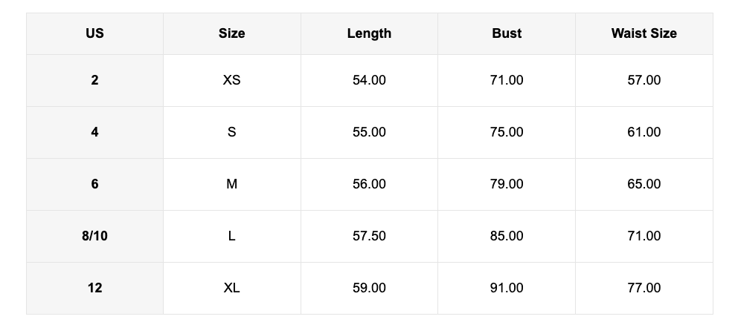Select US size 12 row header

[94, 288]
